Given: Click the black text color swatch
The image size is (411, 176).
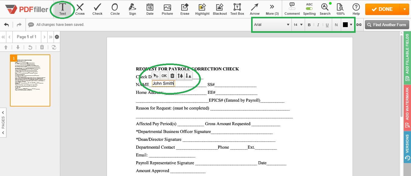Looking at the screenshot, I should click(345, 25).
